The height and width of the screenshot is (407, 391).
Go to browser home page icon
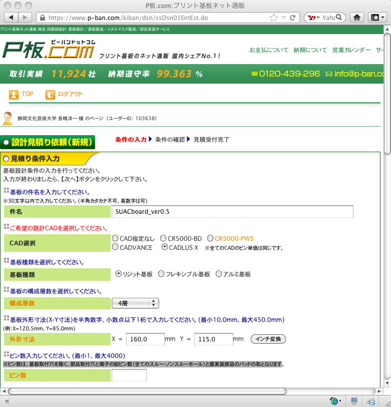tap(357, 18)
